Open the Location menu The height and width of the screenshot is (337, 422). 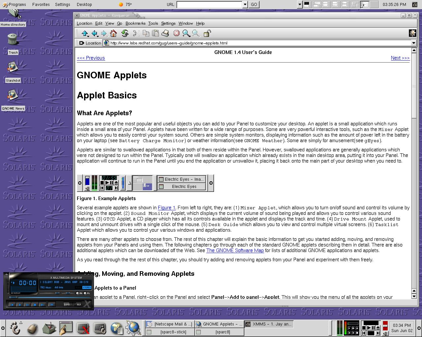tap(84, 23)
